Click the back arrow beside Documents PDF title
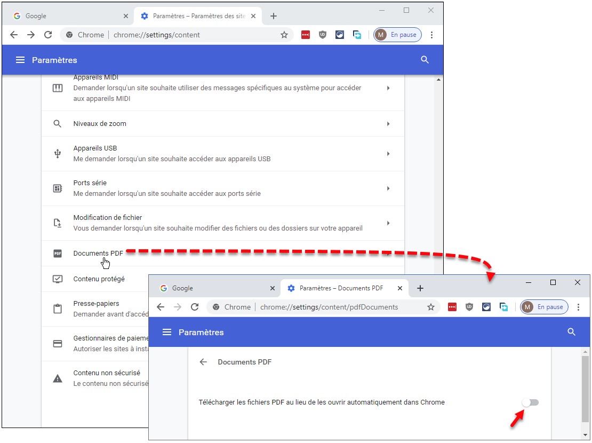Viewport: 592px width, 443px height. click(203, 362)
